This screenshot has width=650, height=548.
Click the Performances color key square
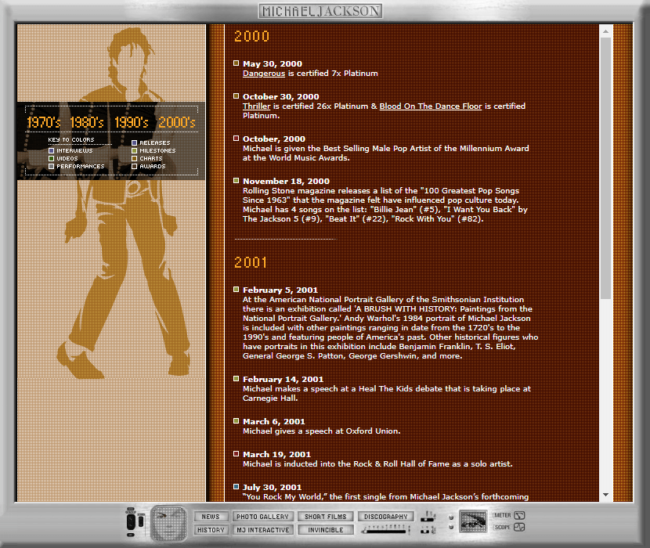pyautogui.click(x=52, y=167)
